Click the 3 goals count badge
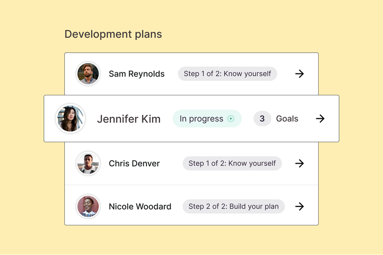 pos(262,119)
